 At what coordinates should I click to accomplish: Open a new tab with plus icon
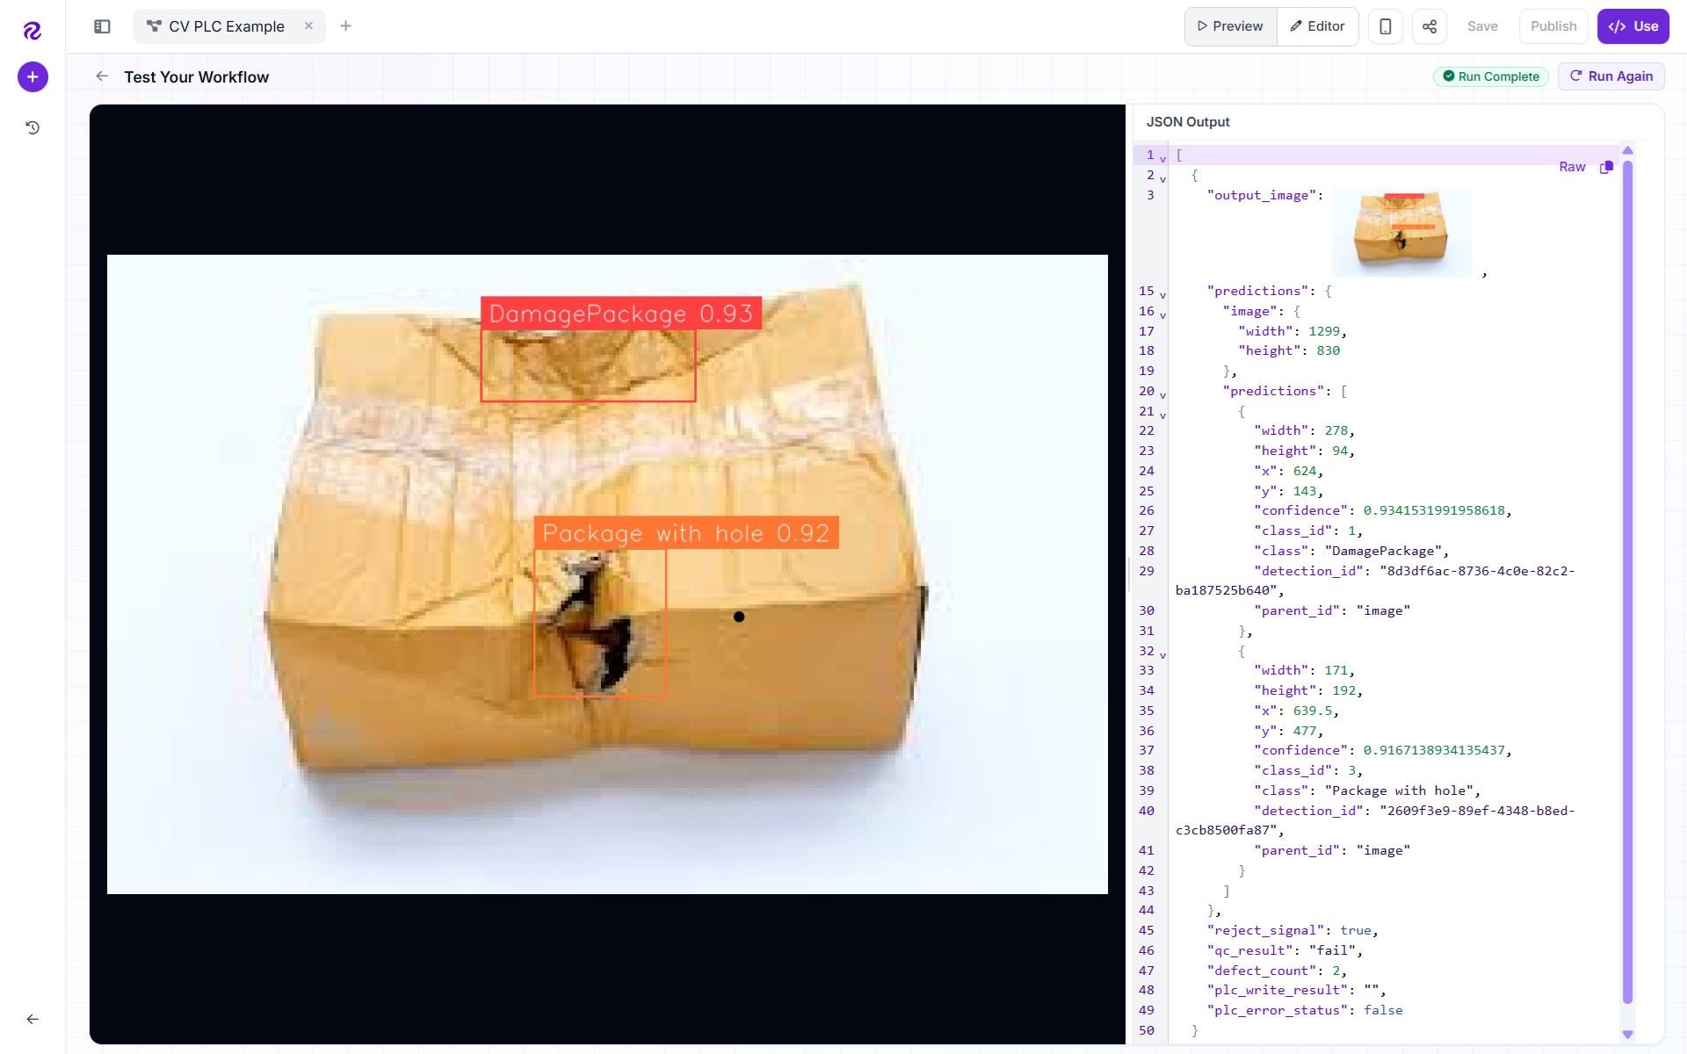(x=346, y=25)
